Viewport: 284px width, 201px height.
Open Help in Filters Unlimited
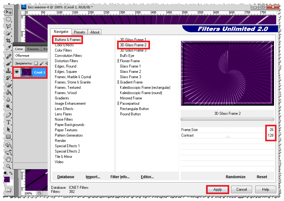(265, 189)
